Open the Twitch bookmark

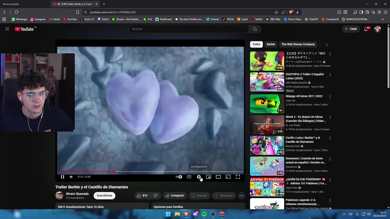[103, 19]
